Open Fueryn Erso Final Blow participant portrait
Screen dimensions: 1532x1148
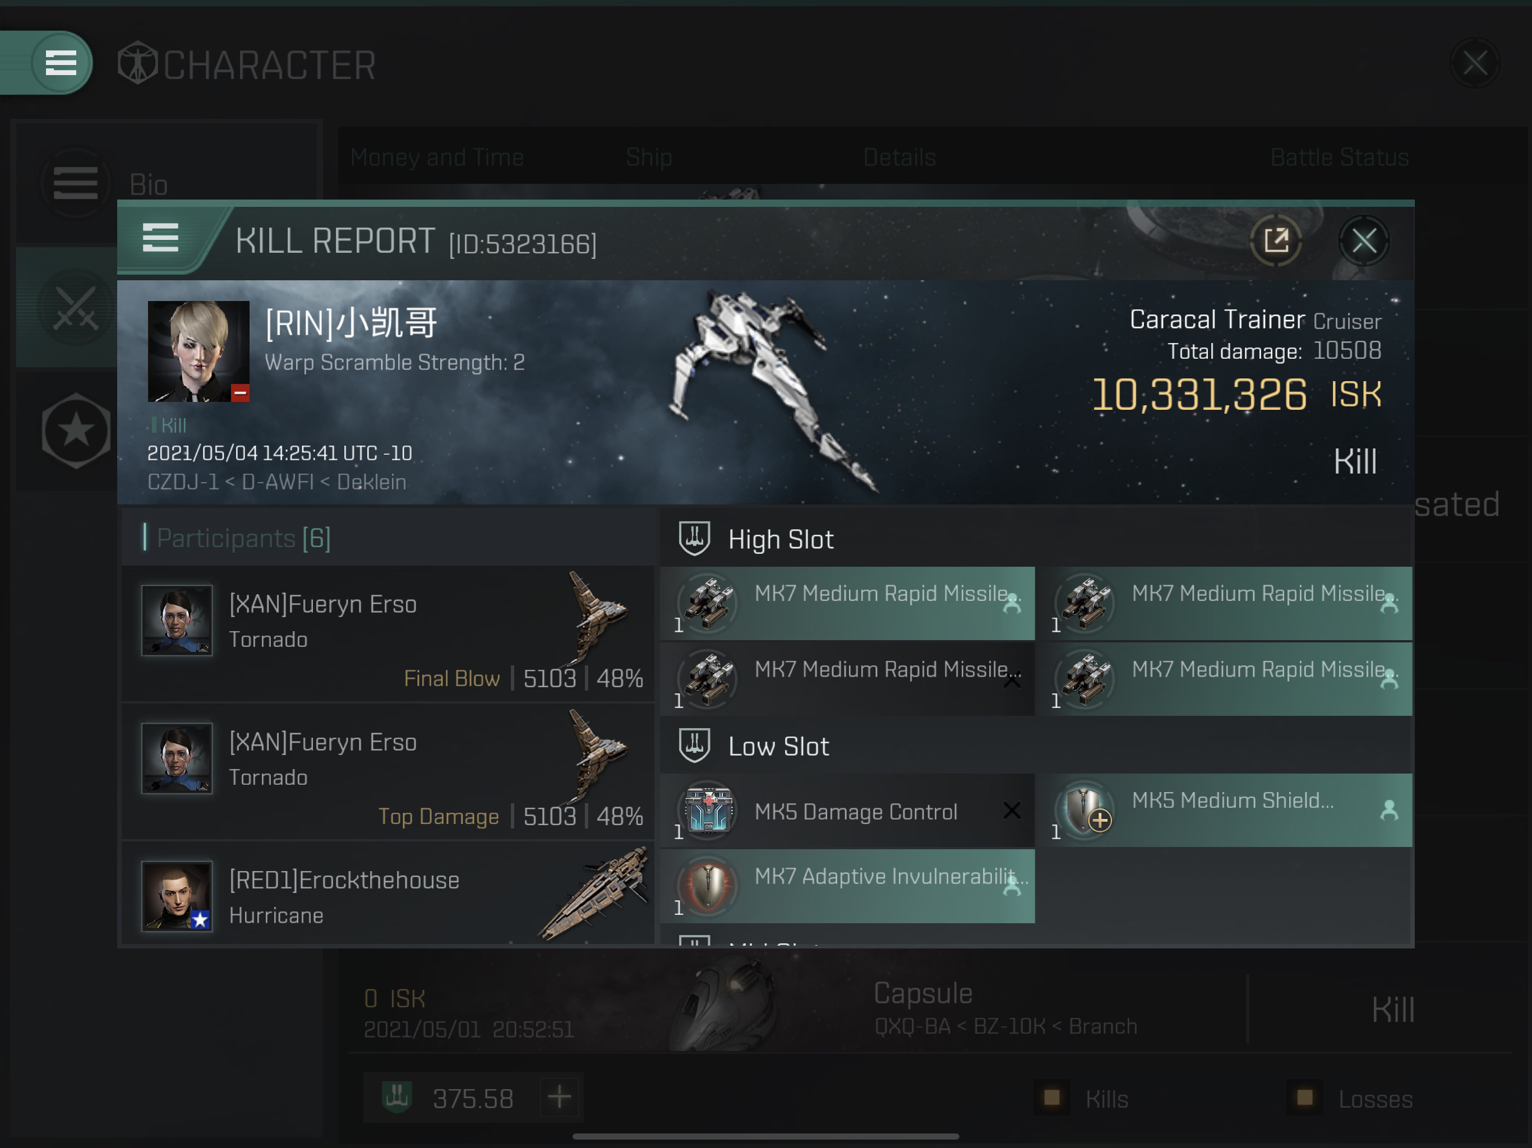point(177,621)
